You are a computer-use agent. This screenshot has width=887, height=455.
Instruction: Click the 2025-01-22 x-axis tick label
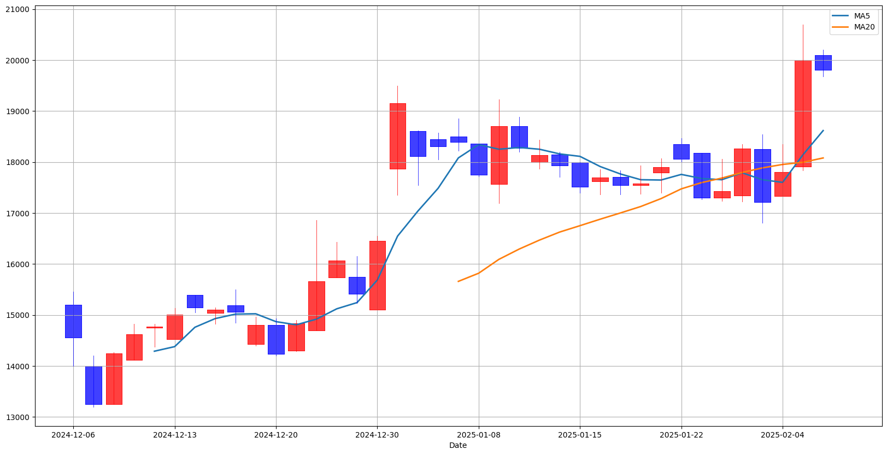click(x=682, y=435)
